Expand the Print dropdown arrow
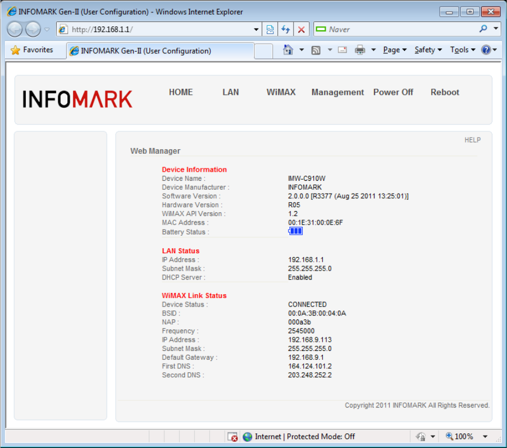The width and height of the screenshot is (507, 448). (373, 50)
